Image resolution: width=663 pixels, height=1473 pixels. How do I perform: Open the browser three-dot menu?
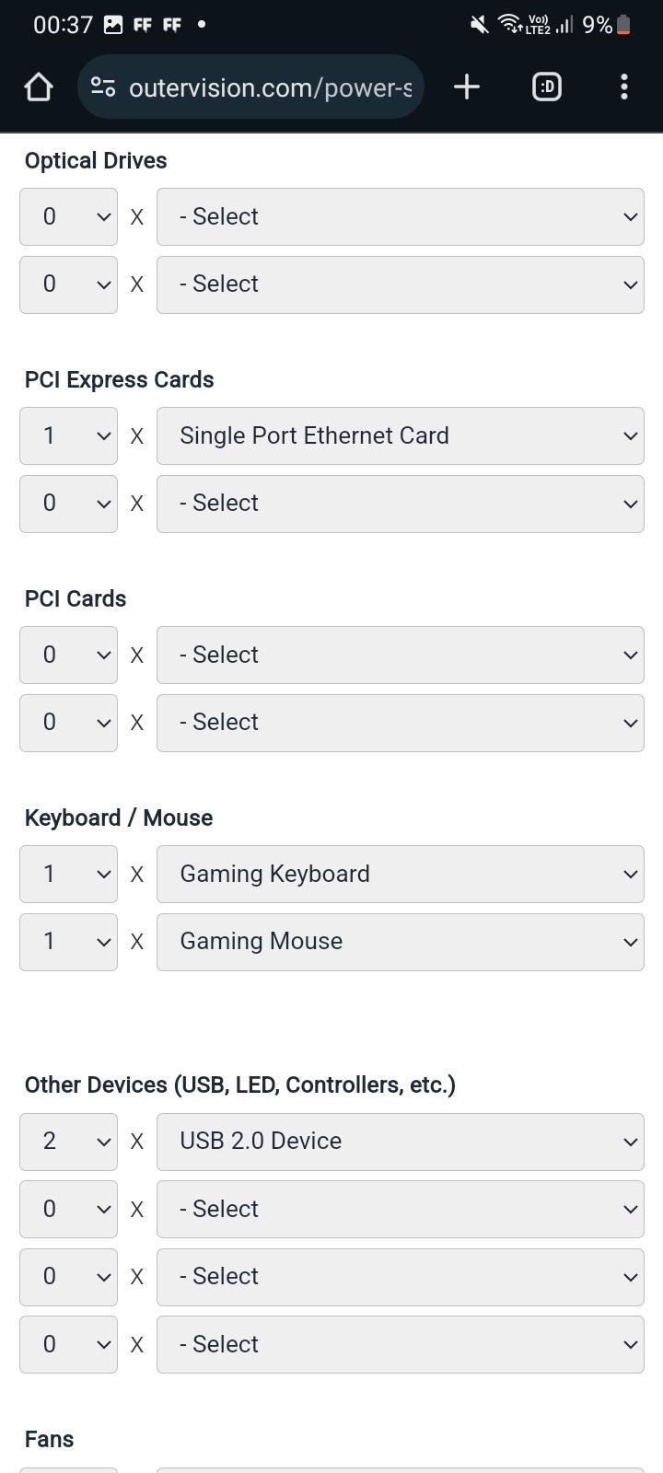(624, 87)
